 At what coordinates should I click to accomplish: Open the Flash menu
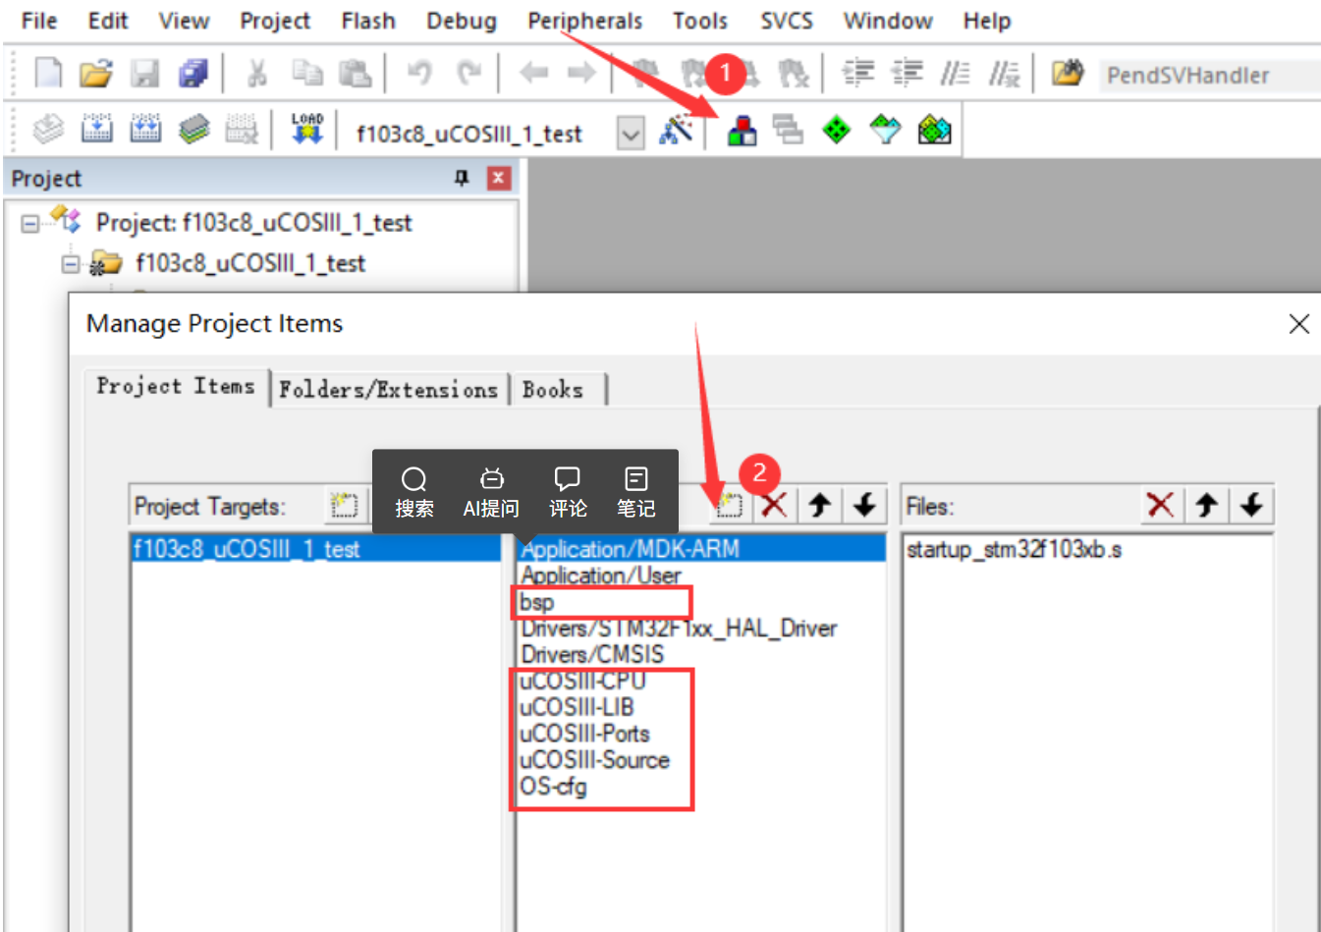pos(368,21)
